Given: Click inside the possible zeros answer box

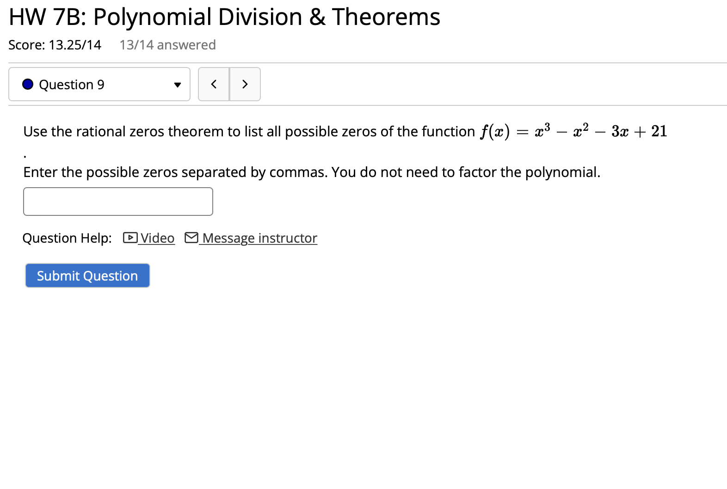Looking at the screenshot, I should (118, 201).
